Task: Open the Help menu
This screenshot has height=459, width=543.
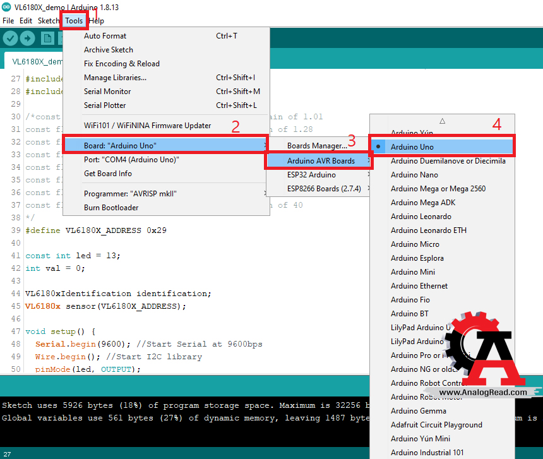Action: [x=96, y=21]
